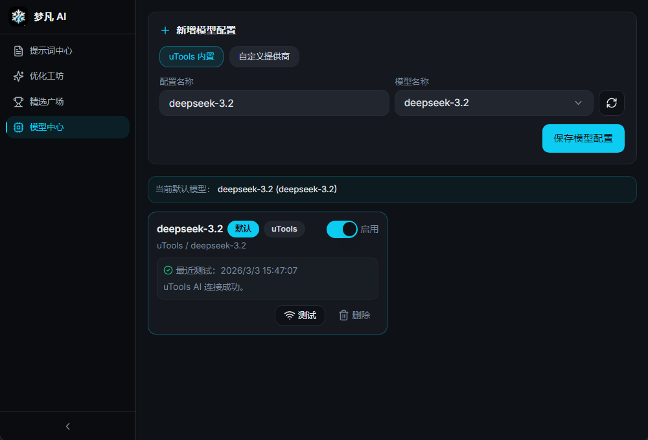
Task: Collapse the sidebar with the chevron arrow
Action: (x=68, y=426)
